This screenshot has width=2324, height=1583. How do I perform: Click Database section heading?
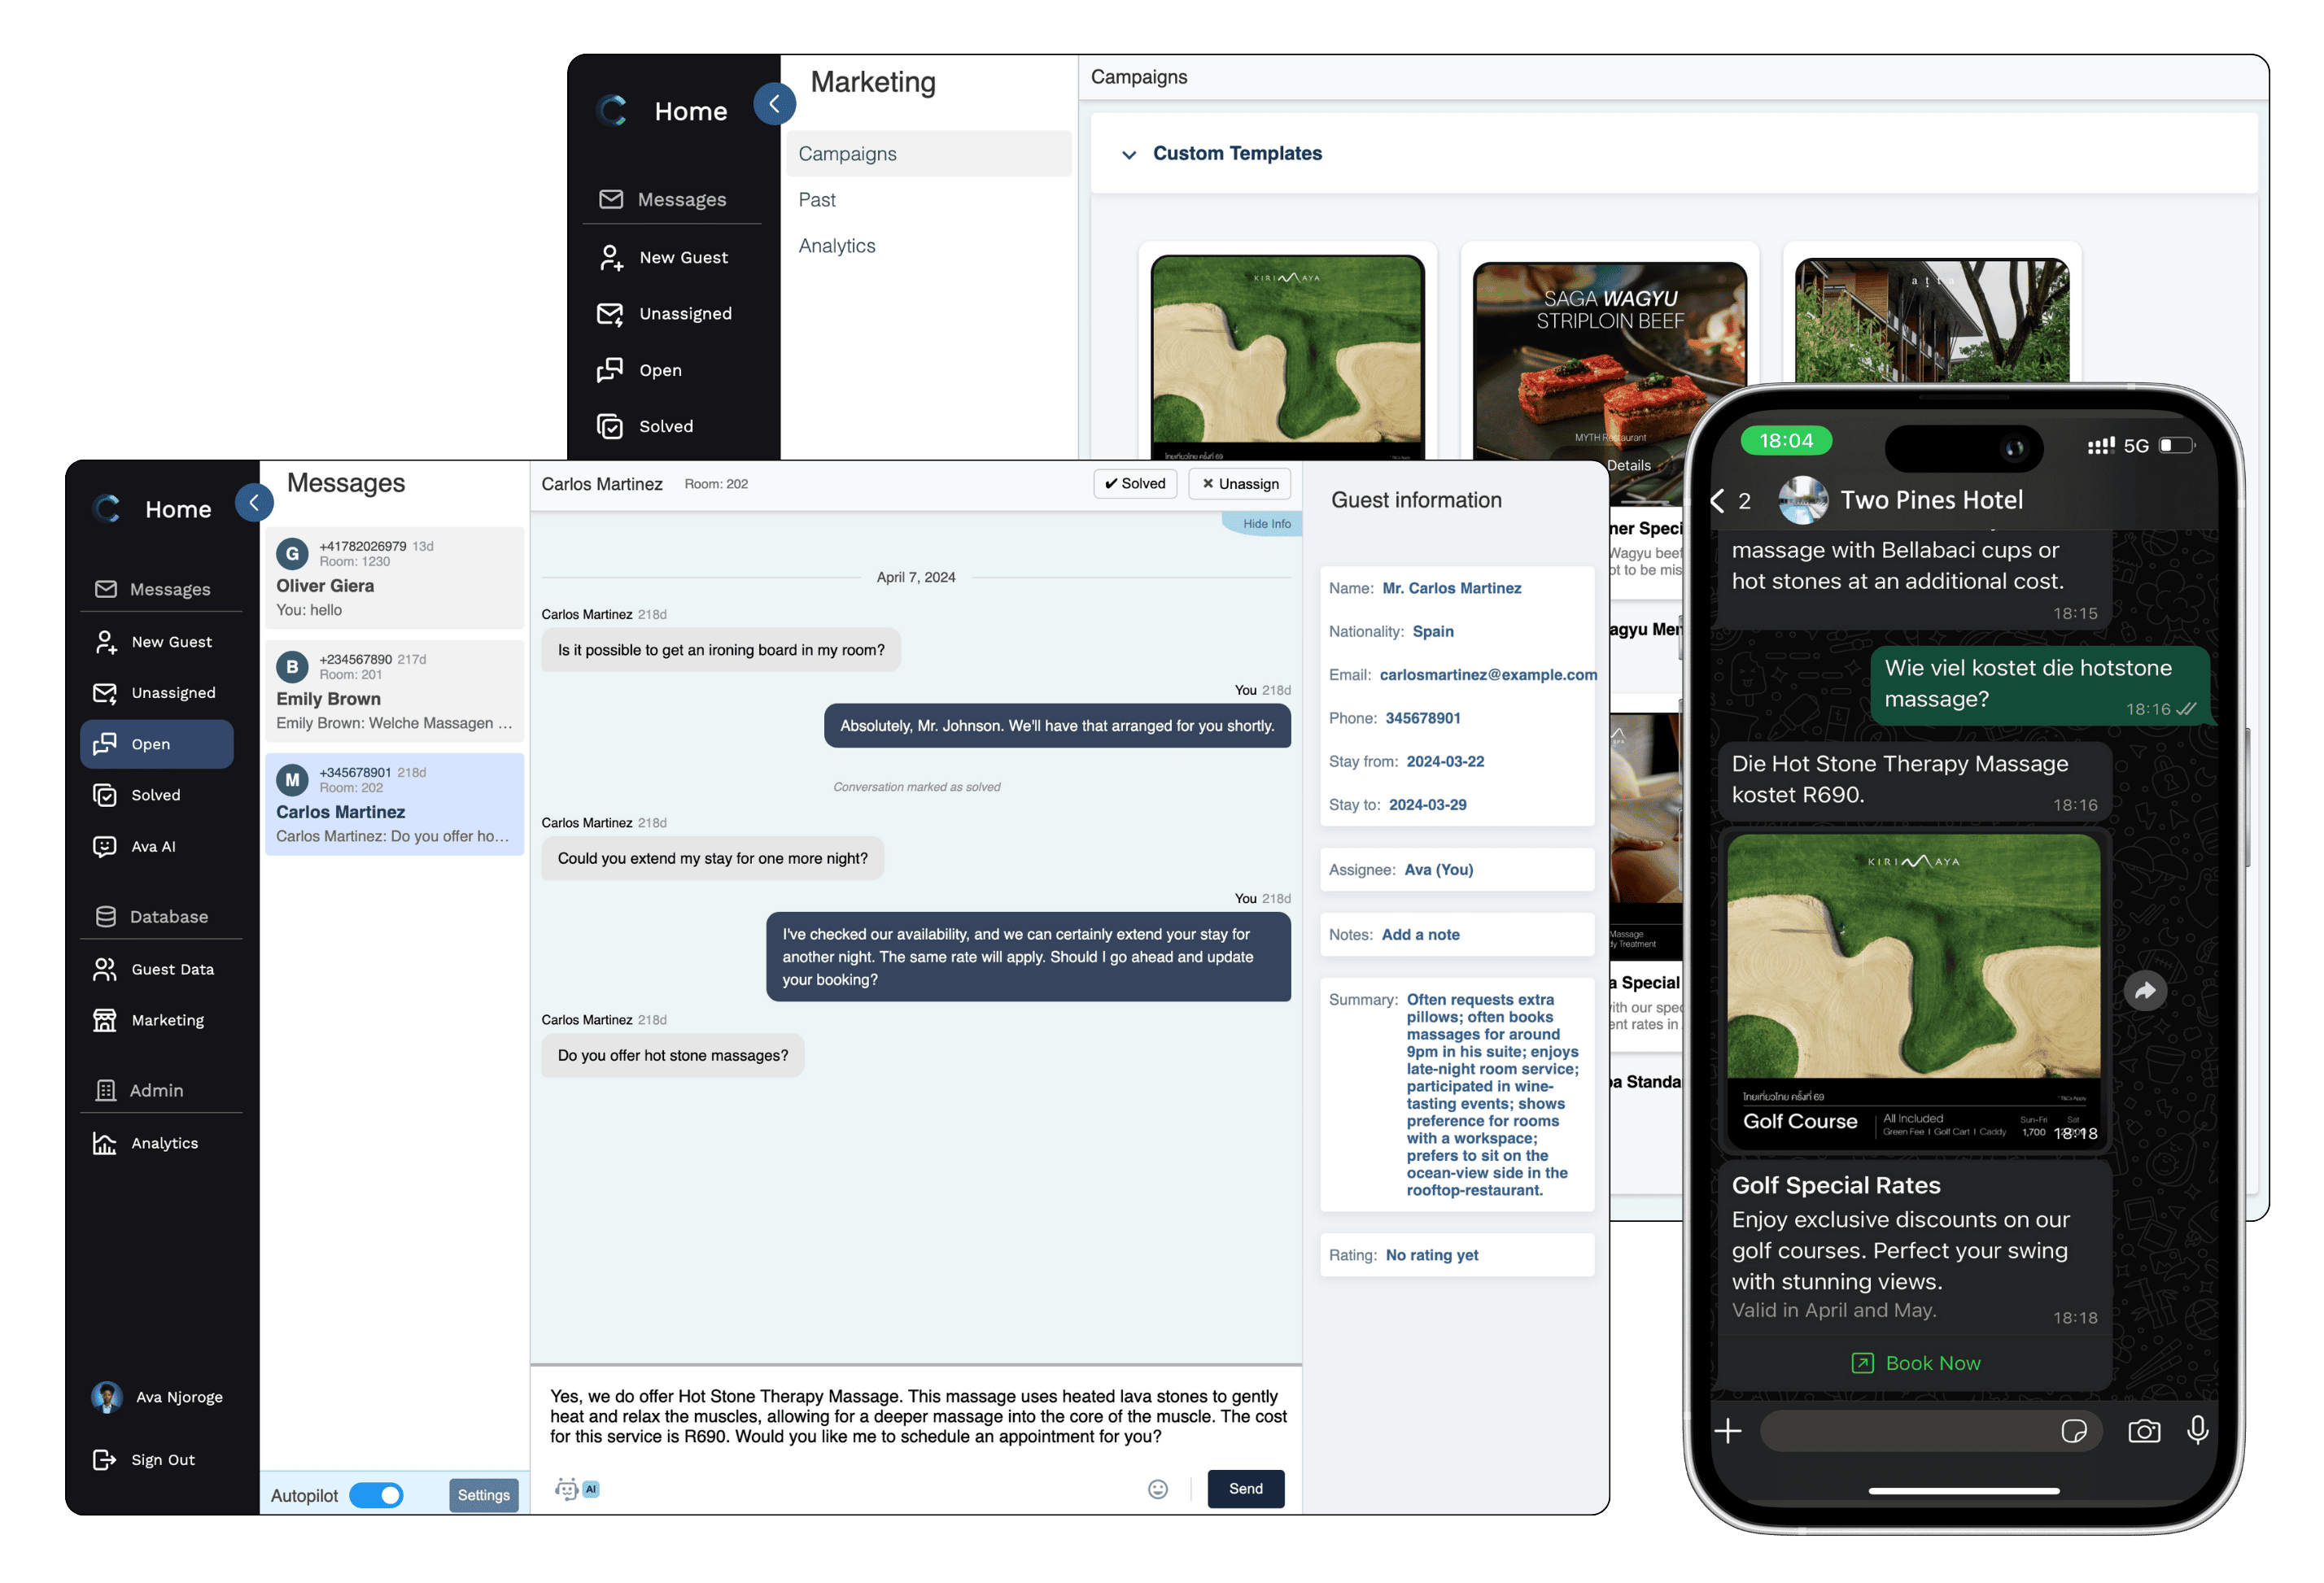click(152, 917)
